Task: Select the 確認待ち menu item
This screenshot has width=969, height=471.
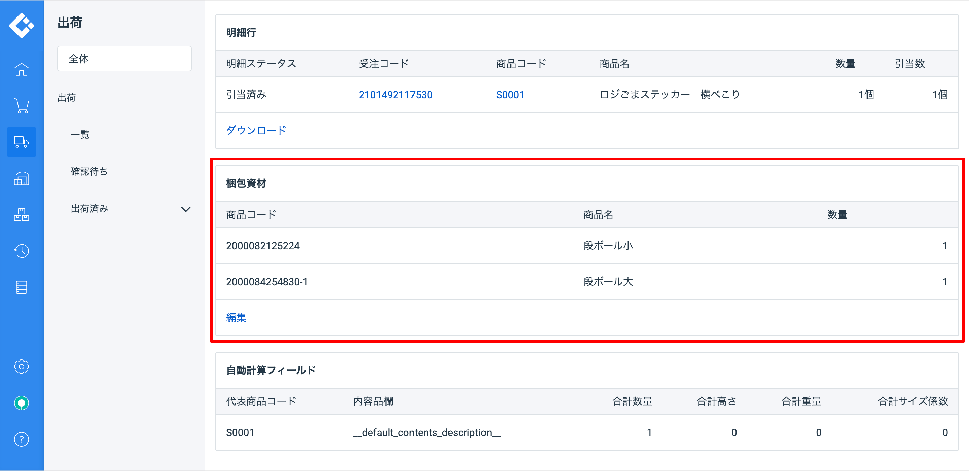Action: pos(89,171)
